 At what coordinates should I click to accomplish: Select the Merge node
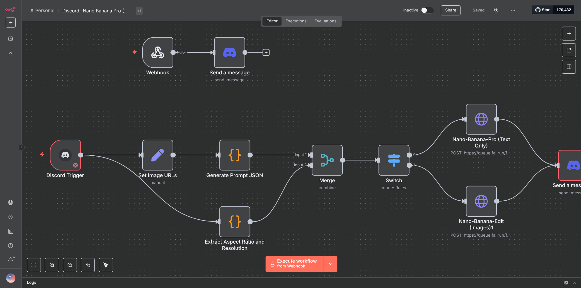(327, 160)
